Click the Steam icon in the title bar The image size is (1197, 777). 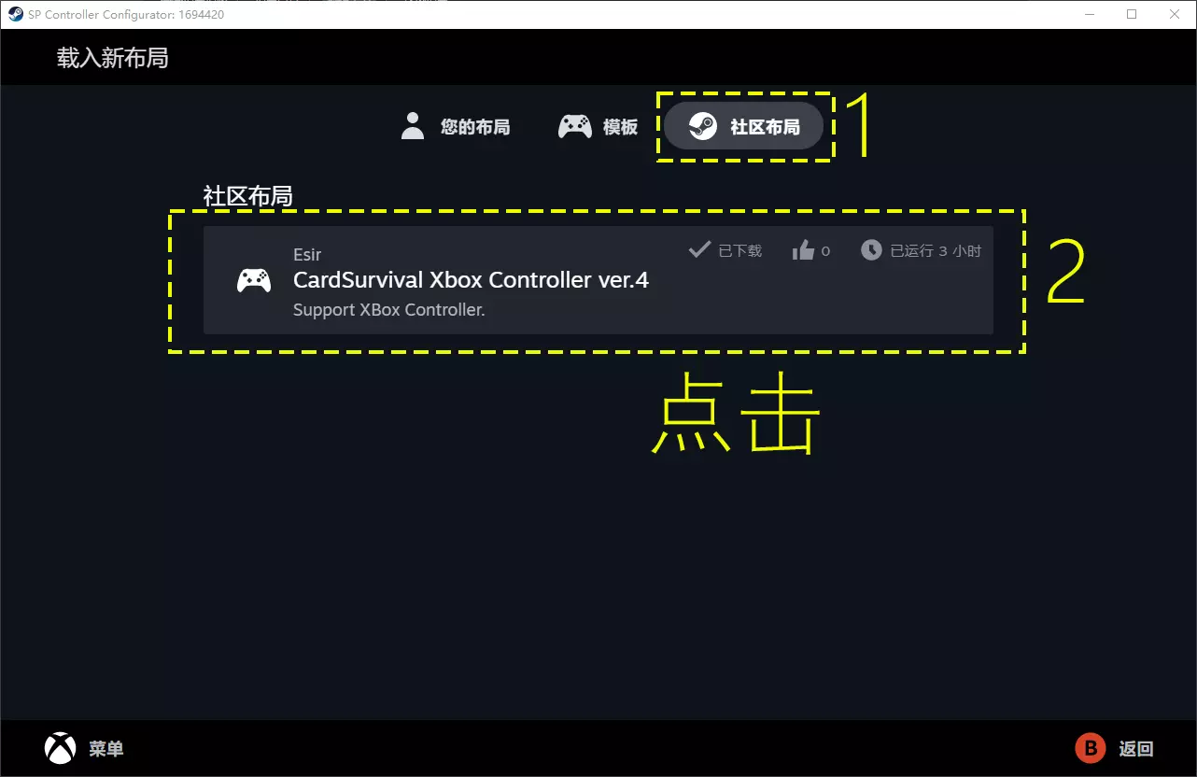pyautogui.click(x=16, y=14)
